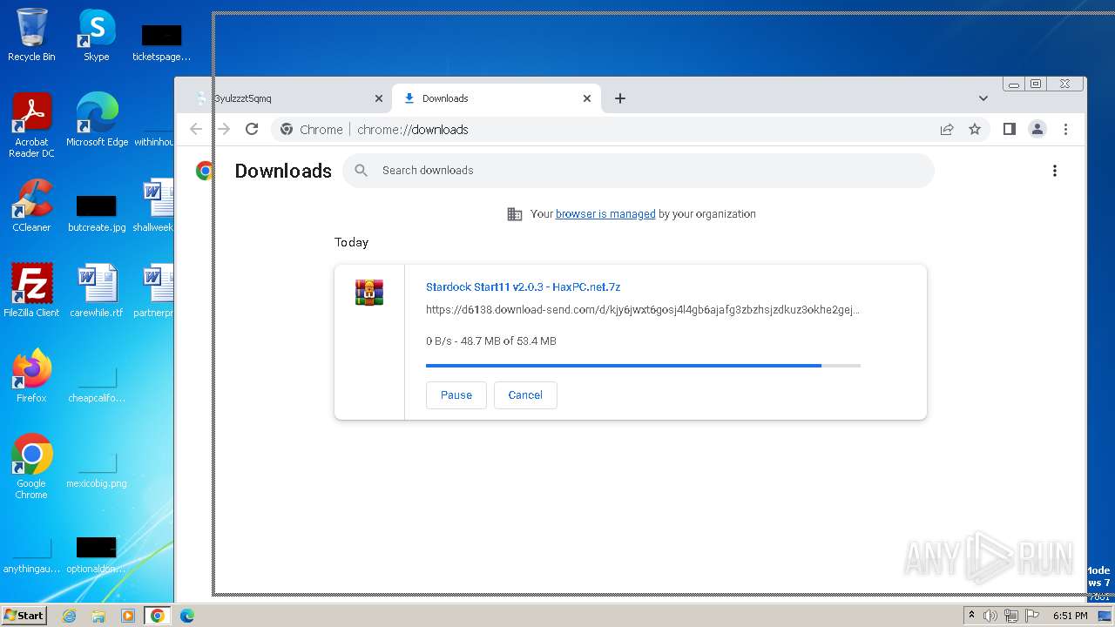Open the Google Chrome desktop shortcut

point(31,467)
